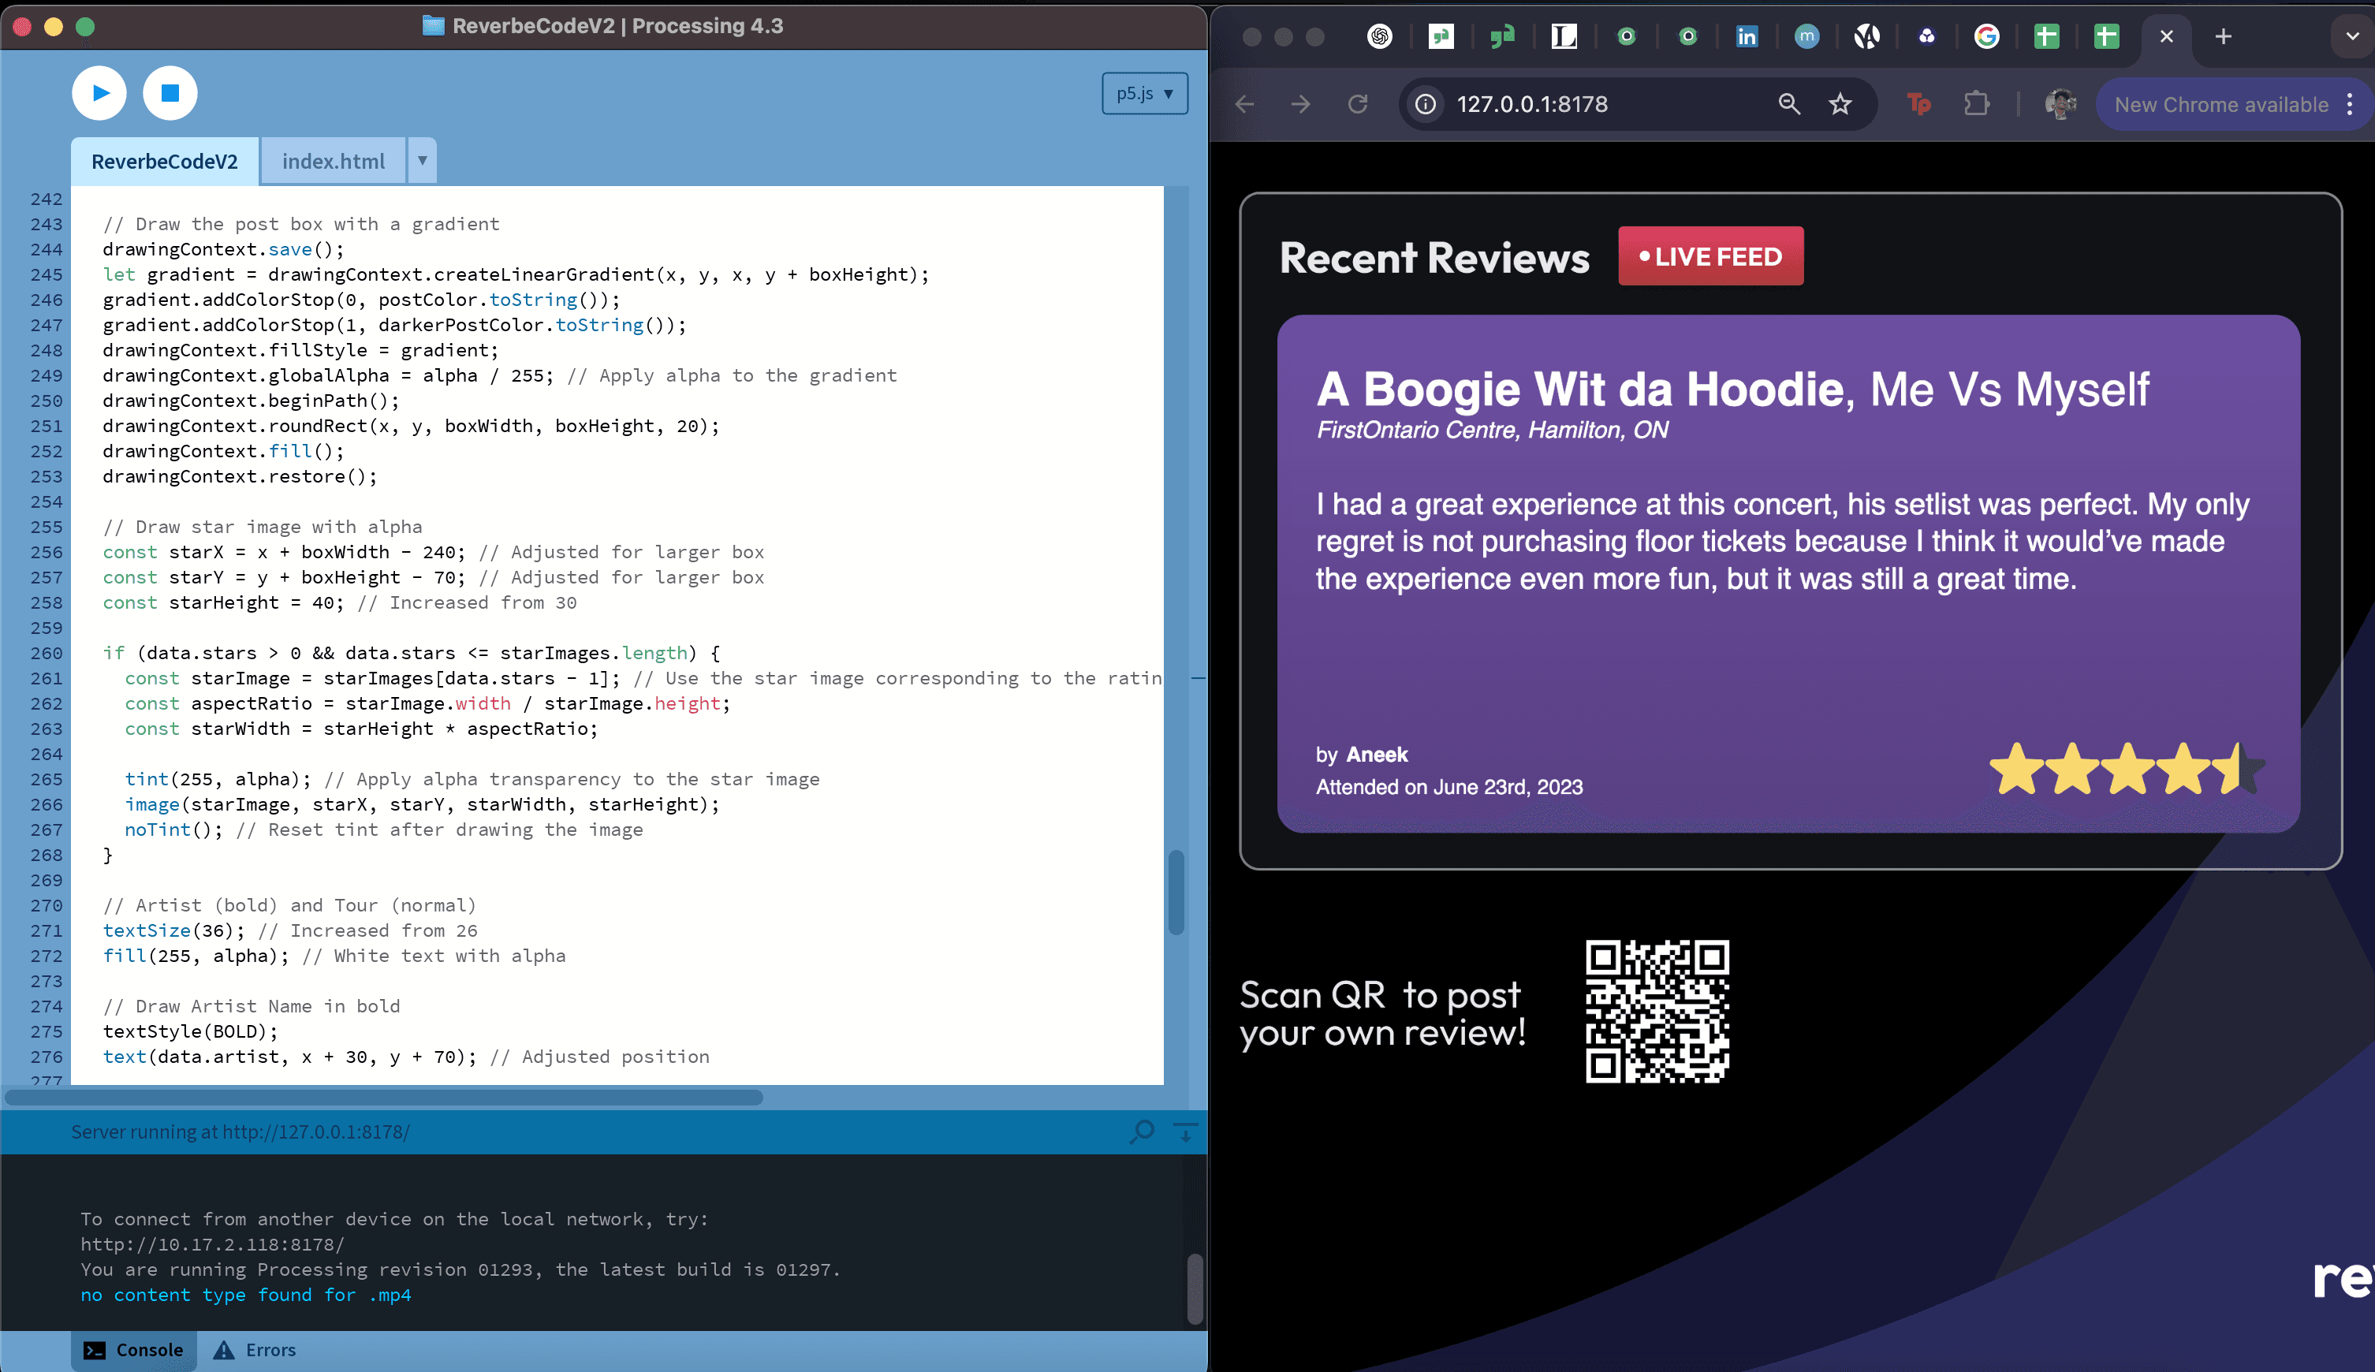
Task: Click the console scroll-to-bottom icon
Action: (x=1185, y=1131)
